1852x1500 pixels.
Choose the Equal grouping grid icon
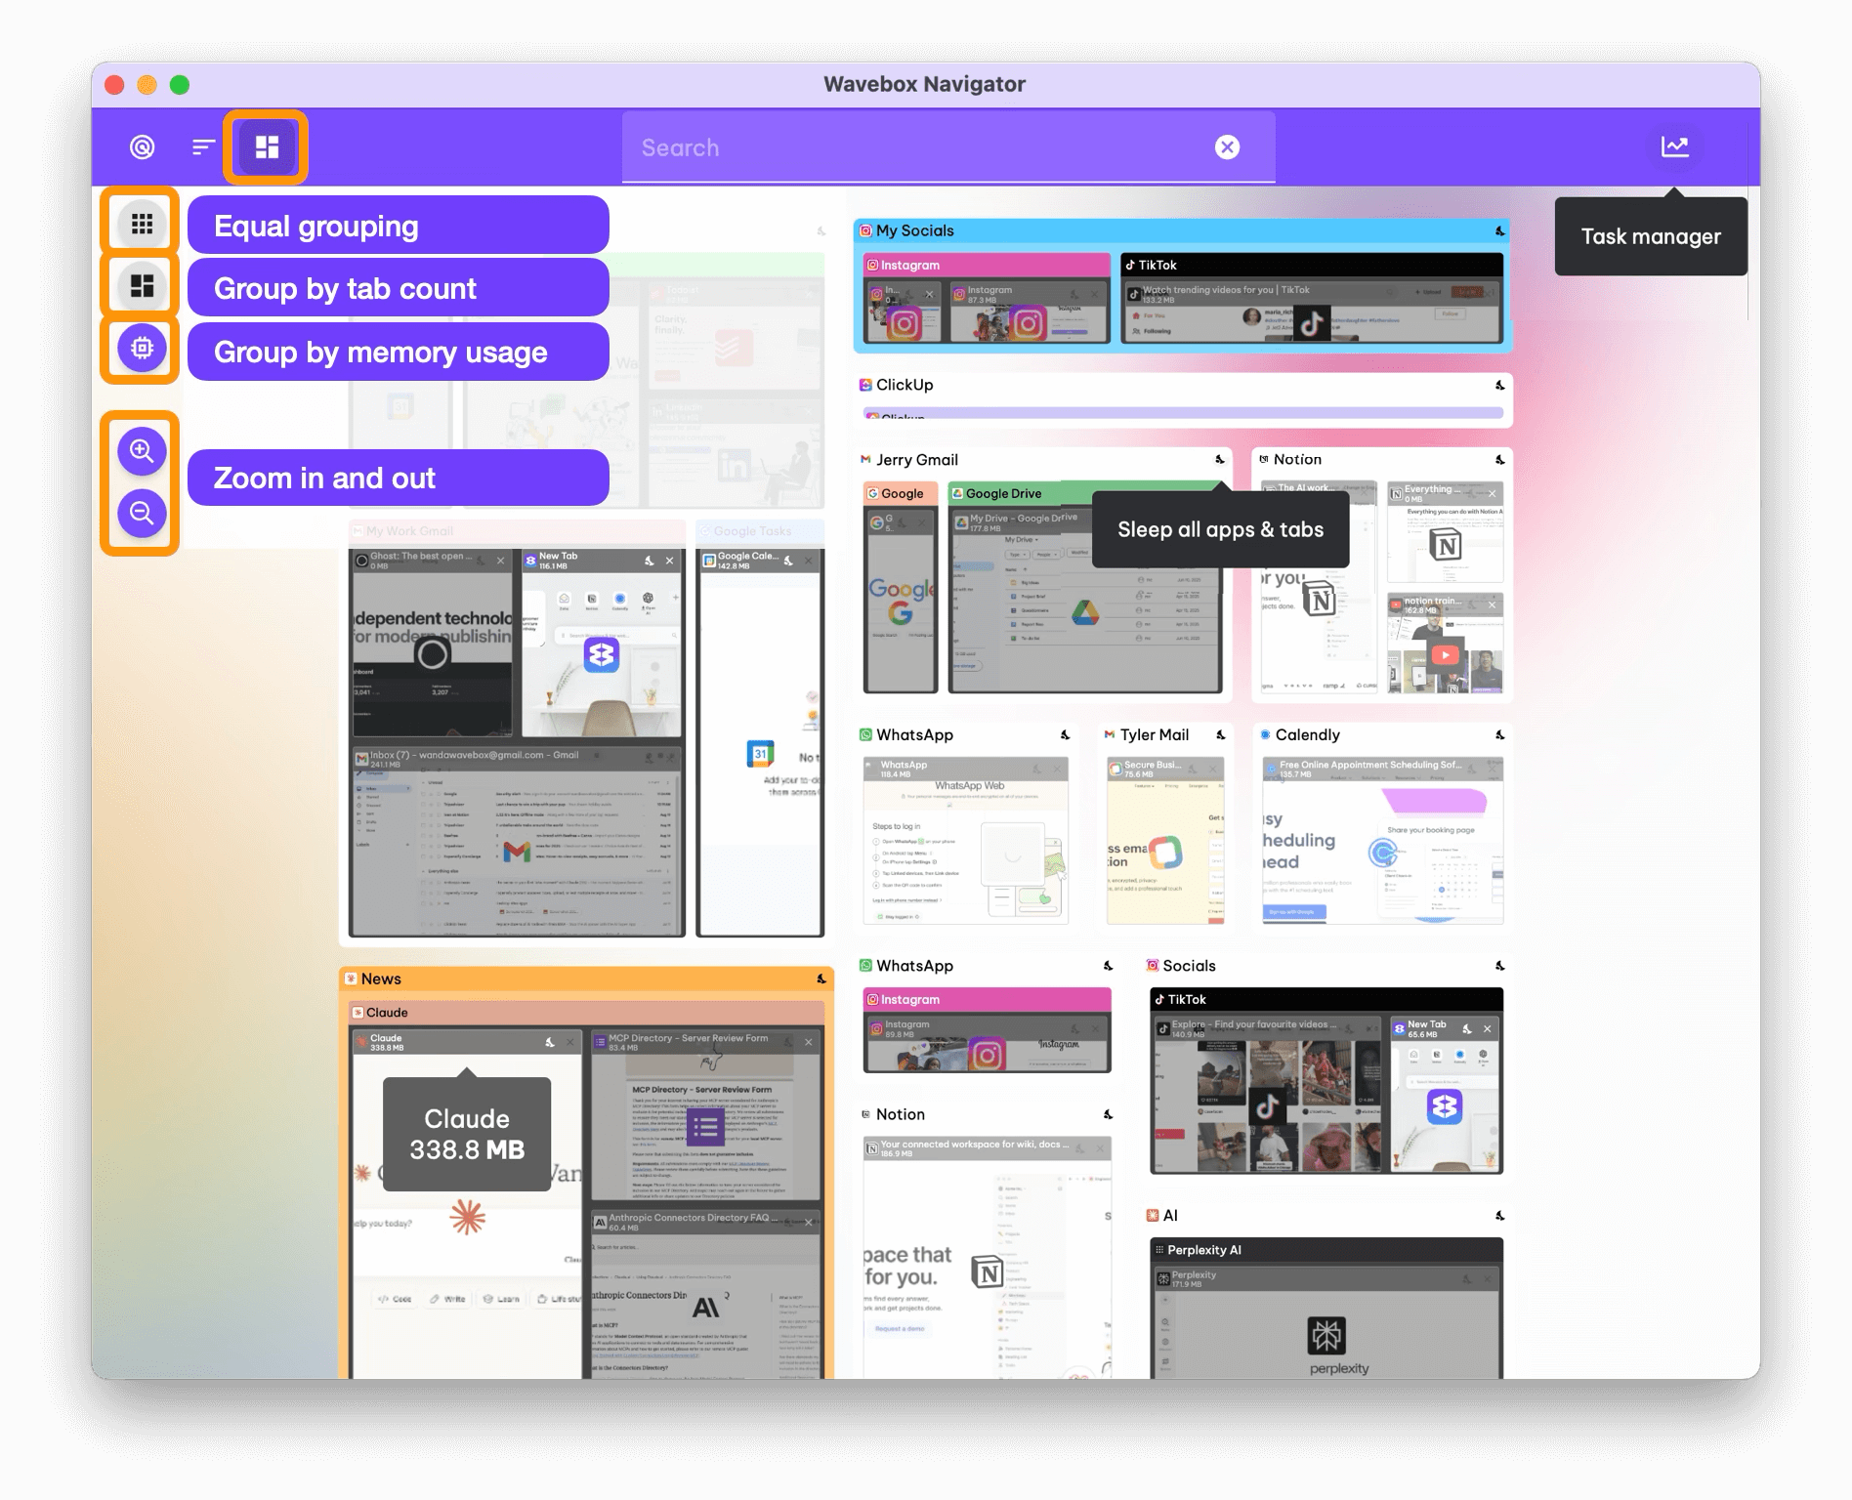(x=143, y=225)
